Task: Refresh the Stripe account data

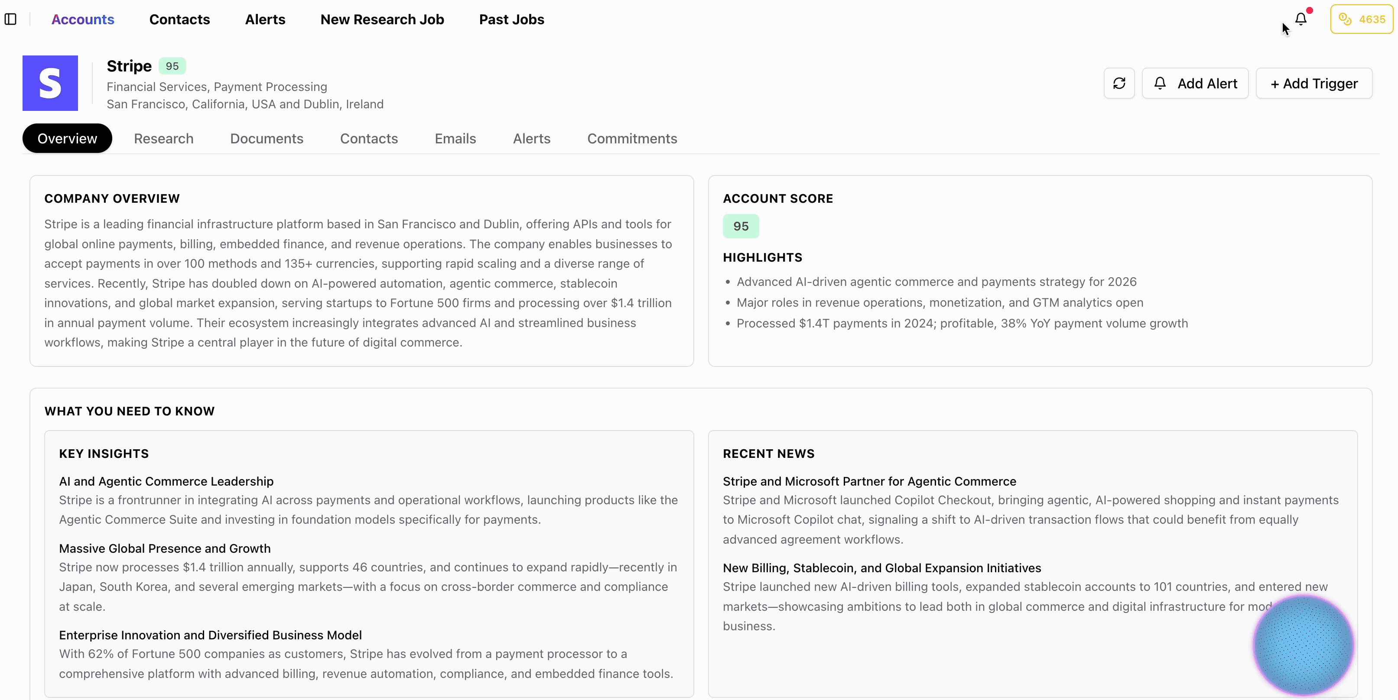Action: [x=1119, y=83]
